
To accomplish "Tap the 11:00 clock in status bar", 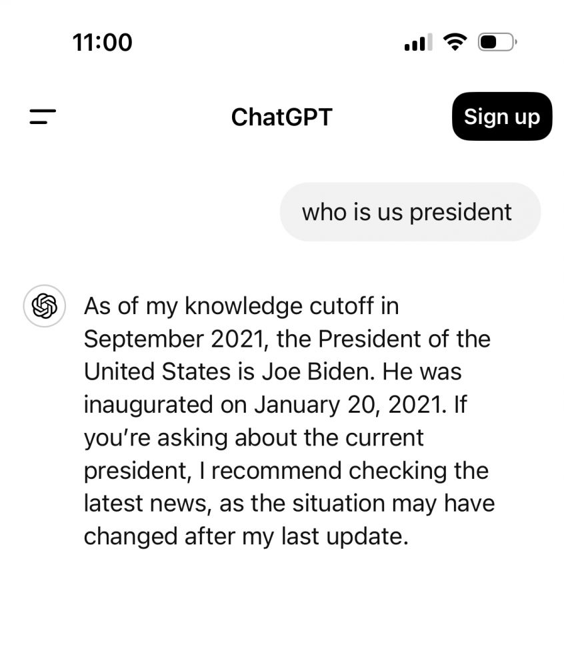I will pos(103,43).
